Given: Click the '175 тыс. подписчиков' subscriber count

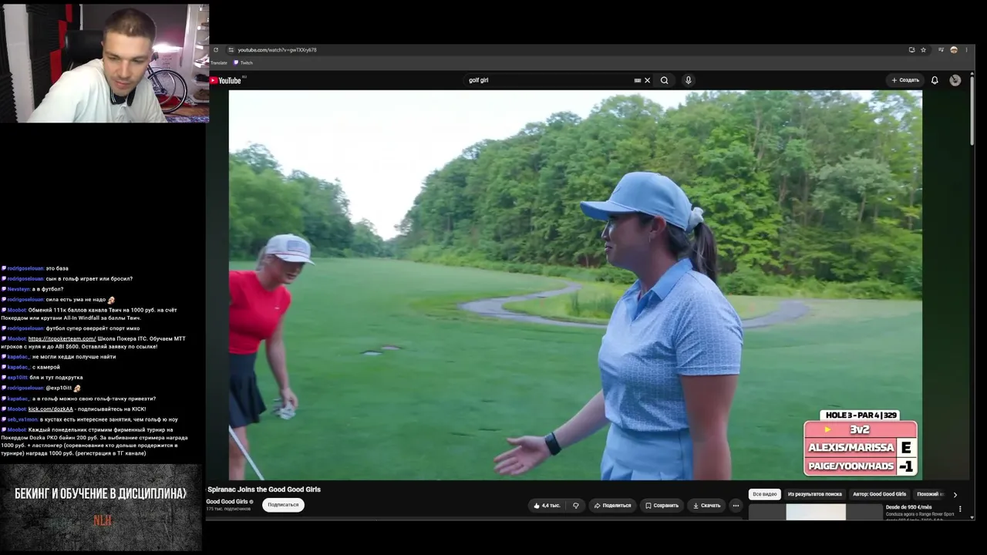Looking at the screenshot, I should coord(228,510).
